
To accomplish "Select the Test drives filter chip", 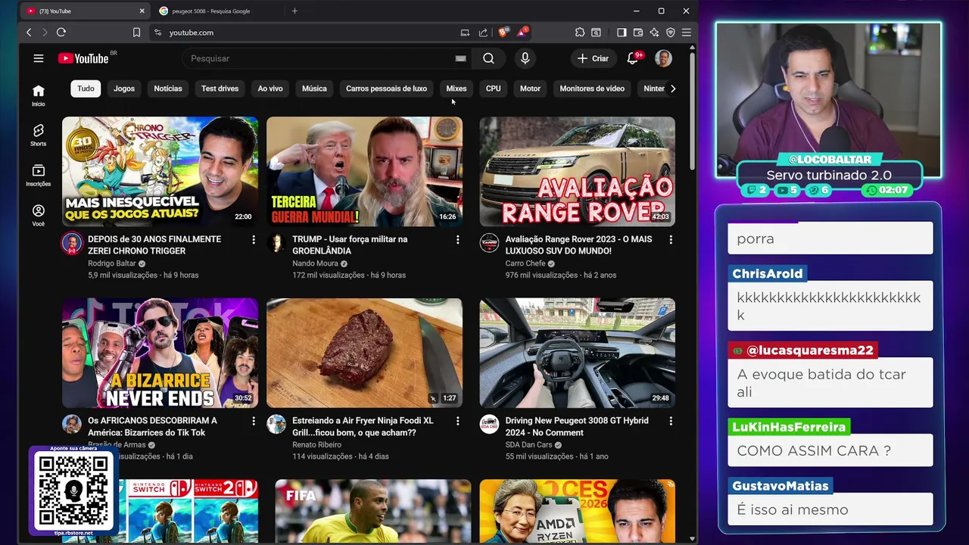I will (x=220, y=89).
